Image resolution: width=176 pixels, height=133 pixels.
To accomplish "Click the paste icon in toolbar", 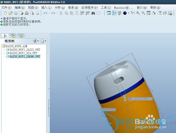I will pyautogui.click(x=71, y=13).
